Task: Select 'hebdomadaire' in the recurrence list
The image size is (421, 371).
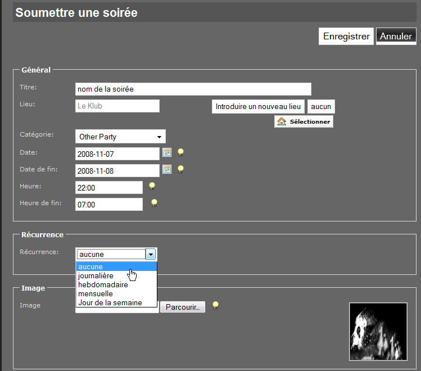Action: pos(116,284)
